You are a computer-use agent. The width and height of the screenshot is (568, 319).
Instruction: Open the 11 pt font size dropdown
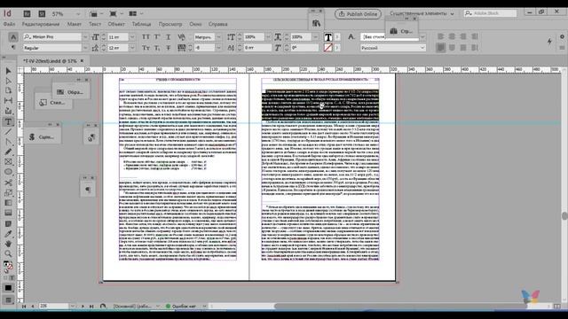[132, 37]
